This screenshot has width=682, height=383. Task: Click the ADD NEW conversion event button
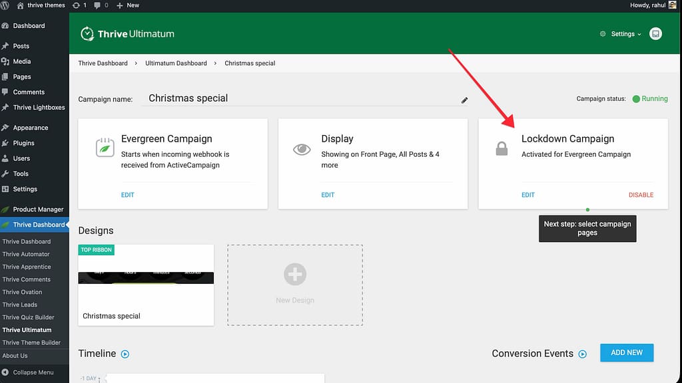(626, 352)
